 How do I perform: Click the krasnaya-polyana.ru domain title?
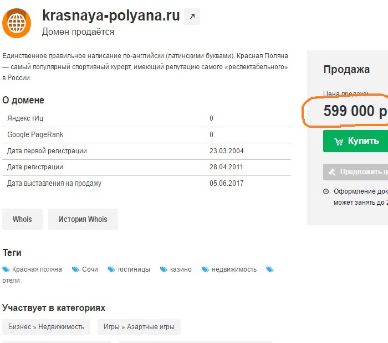tap(111, 15)
